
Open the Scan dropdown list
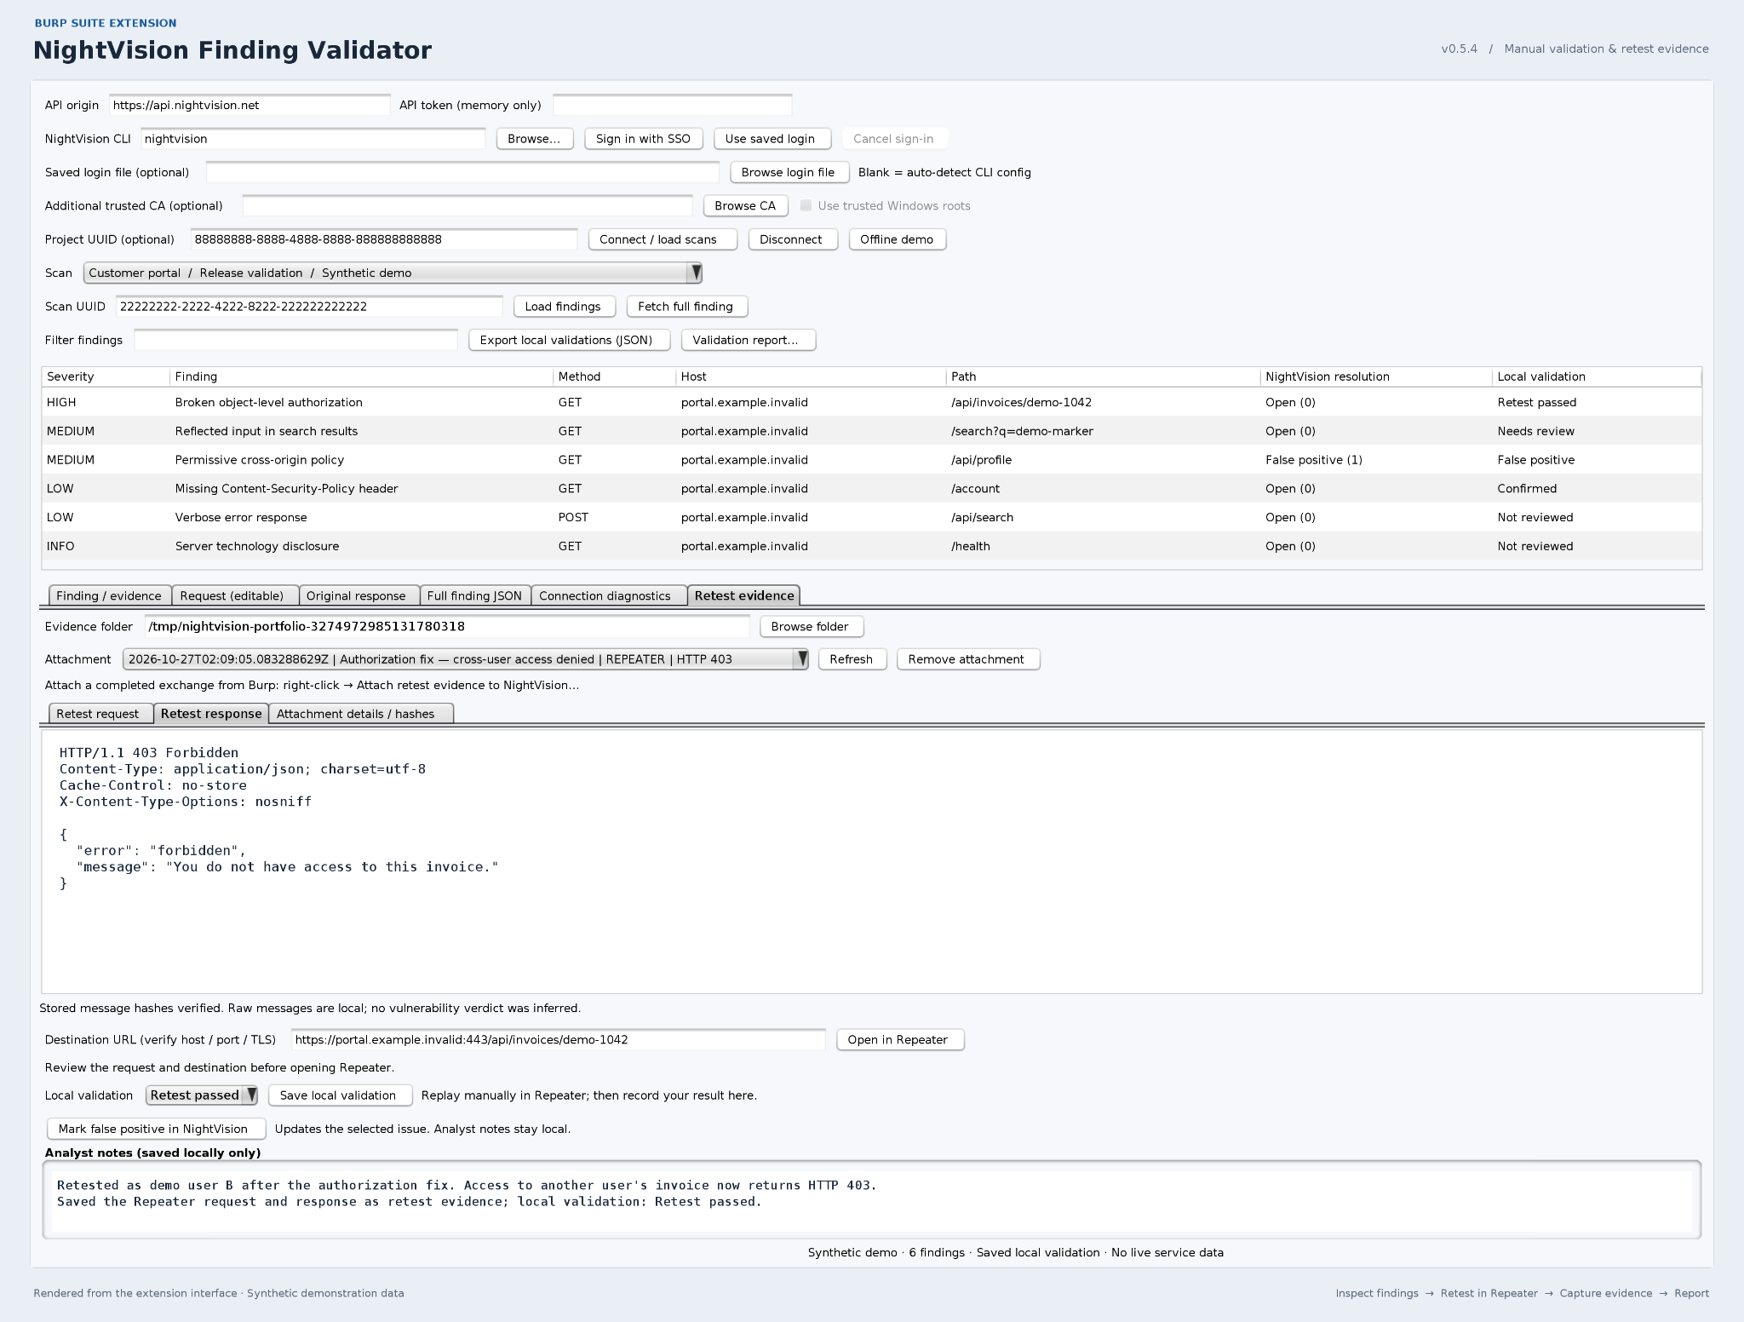[393, 273]
